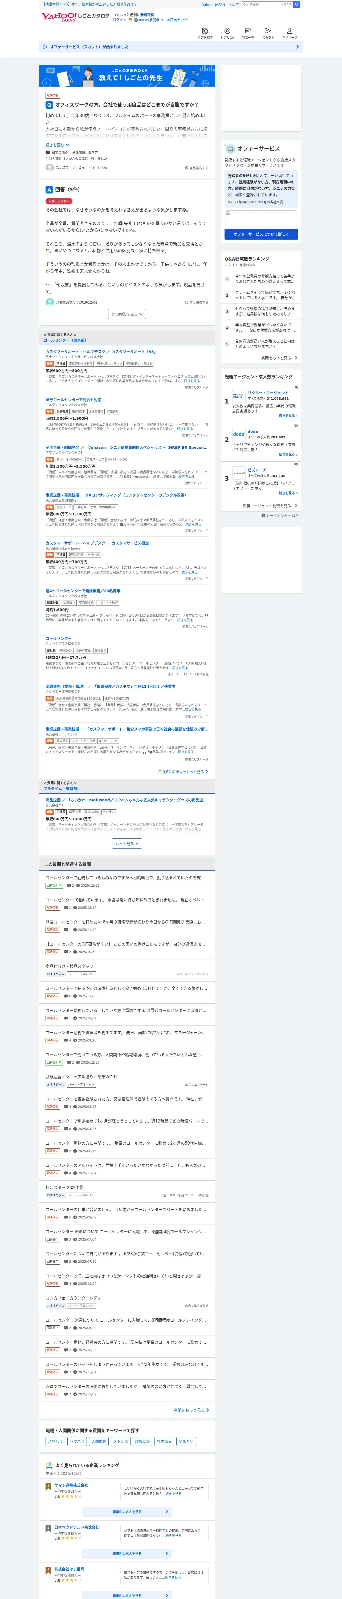Expand 他の回答を見る button
Viewport: 342px width, 1599px height.
127,314
